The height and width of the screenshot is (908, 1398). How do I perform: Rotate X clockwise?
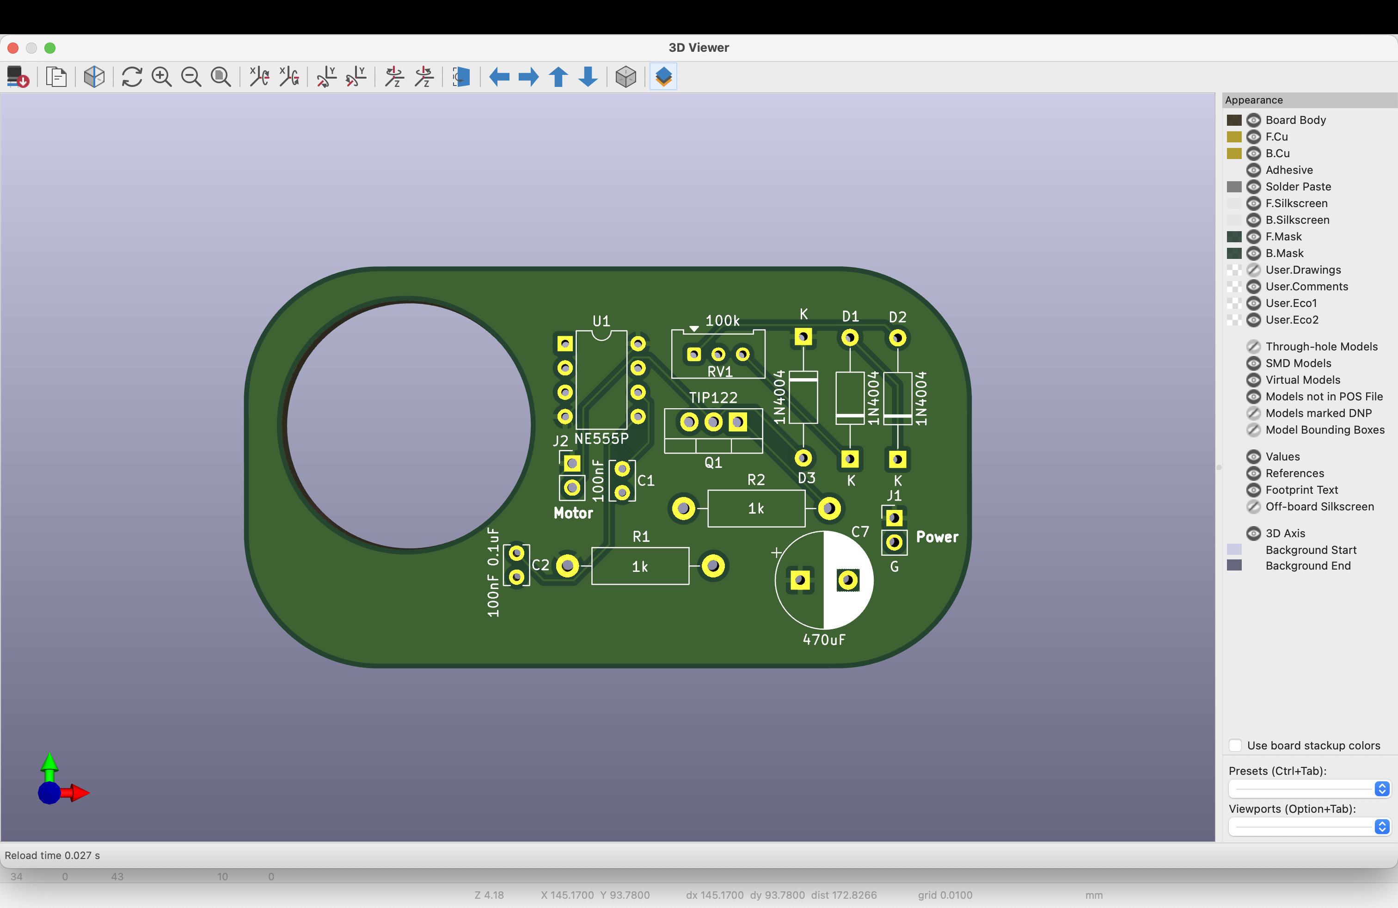[x=259, y=77]
